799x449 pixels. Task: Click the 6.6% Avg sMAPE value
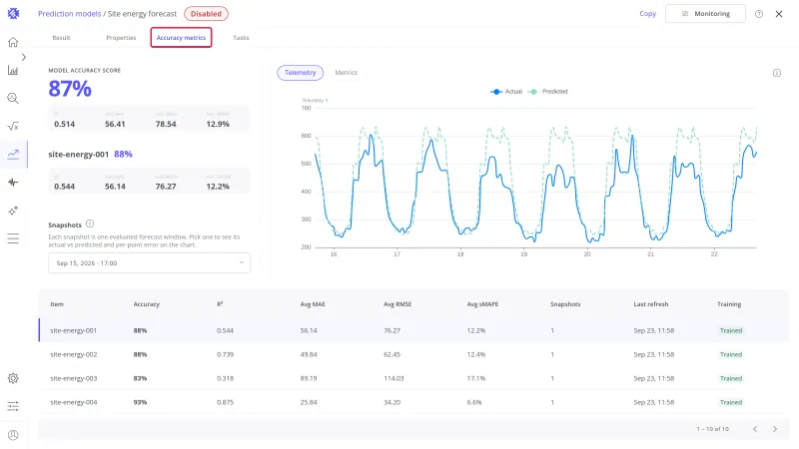(x=473, y=402)
